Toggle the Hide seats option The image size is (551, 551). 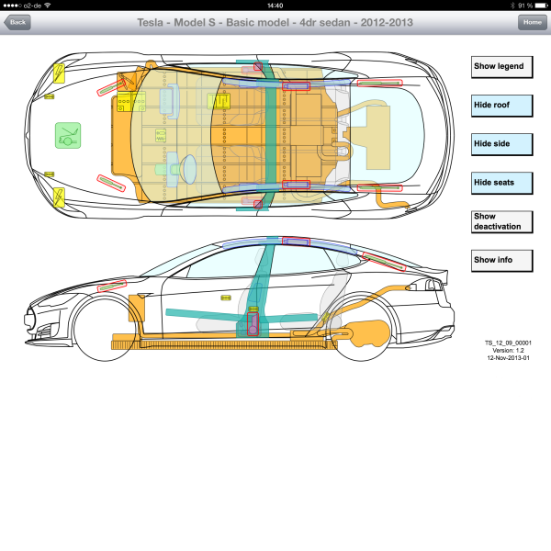(x=501, y=183)
